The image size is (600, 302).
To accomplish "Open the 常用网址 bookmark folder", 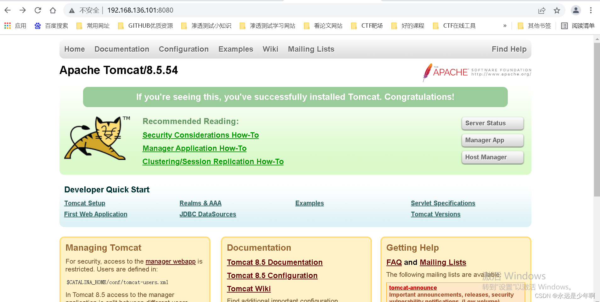I will pos(93,26).
